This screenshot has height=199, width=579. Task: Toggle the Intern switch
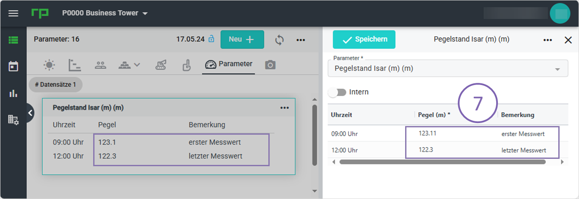(x=337, y=92)
